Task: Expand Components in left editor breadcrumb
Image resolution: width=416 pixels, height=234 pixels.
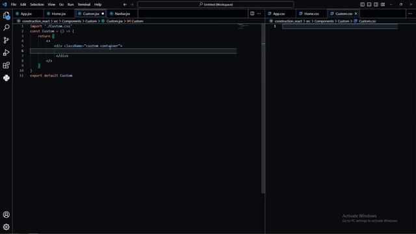Action: coord(71,21)
